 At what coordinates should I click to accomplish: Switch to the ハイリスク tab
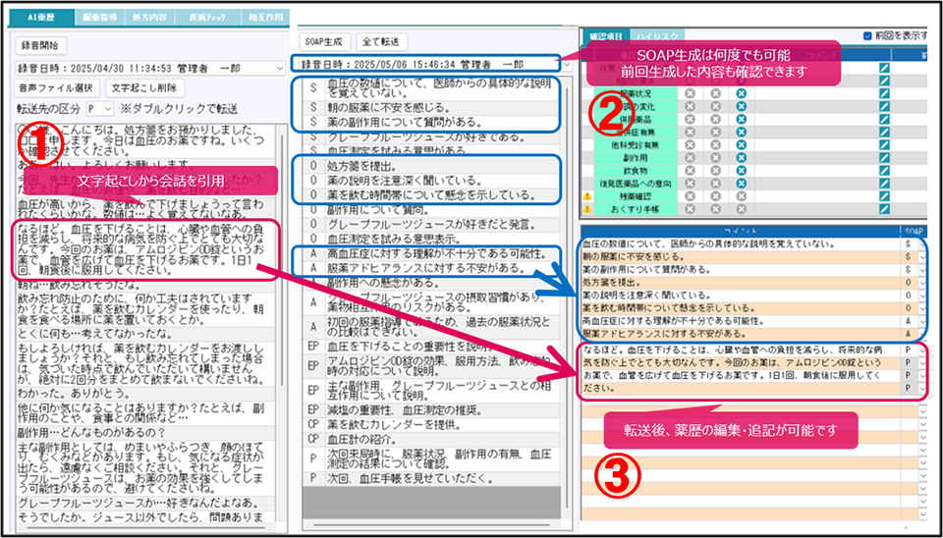coord(653,35)
